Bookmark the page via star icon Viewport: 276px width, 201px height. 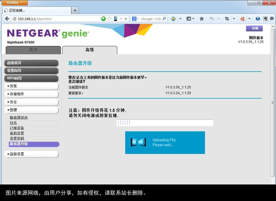pyautogui.click(x=110, y=18)
